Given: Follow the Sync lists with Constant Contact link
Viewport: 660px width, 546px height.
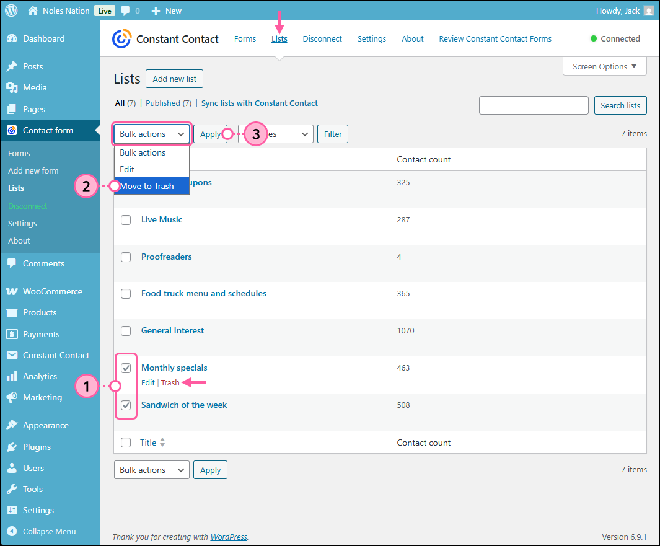Looking at the screenshot, I should click(259, 103).
